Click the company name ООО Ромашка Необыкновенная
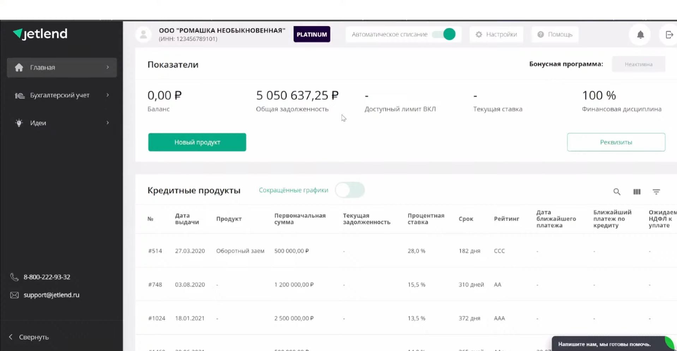This screenshot has height=351, width=677. 222,31
